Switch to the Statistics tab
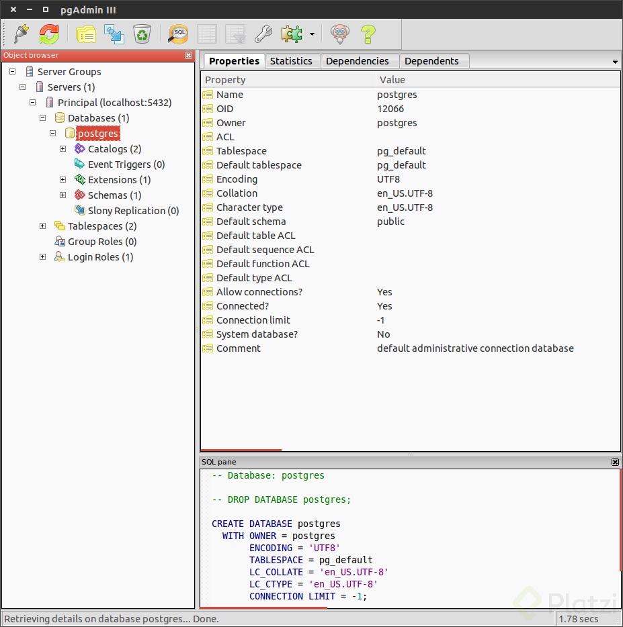 tap(291, 61)
